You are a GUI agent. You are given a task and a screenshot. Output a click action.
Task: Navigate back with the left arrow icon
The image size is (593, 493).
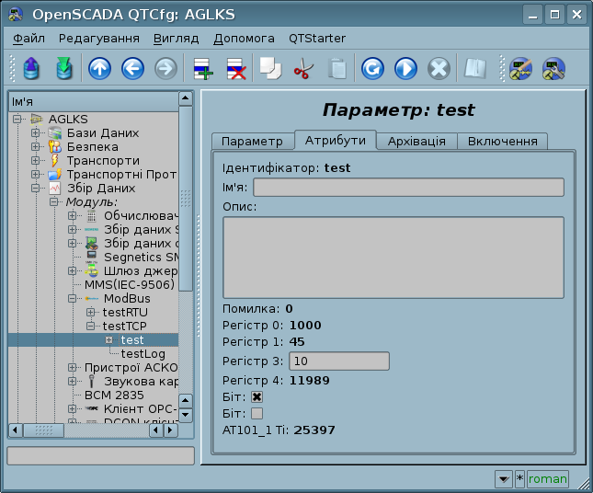coord(132,69)
